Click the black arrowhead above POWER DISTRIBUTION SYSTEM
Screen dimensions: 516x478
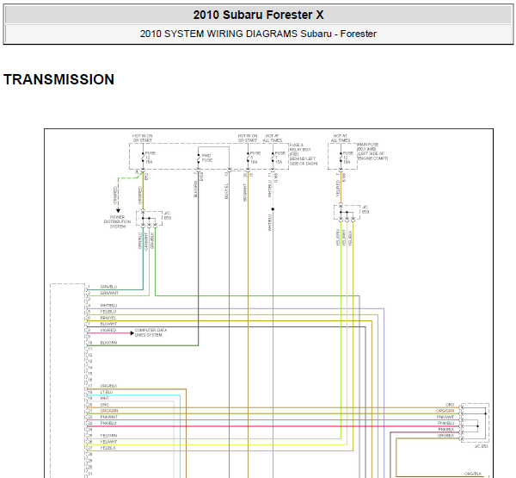[118, 211]
